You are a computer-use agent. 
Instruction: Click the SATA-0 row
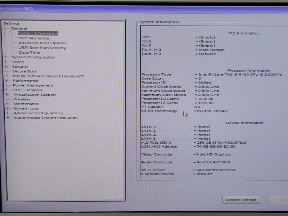(x=176, y=127)
